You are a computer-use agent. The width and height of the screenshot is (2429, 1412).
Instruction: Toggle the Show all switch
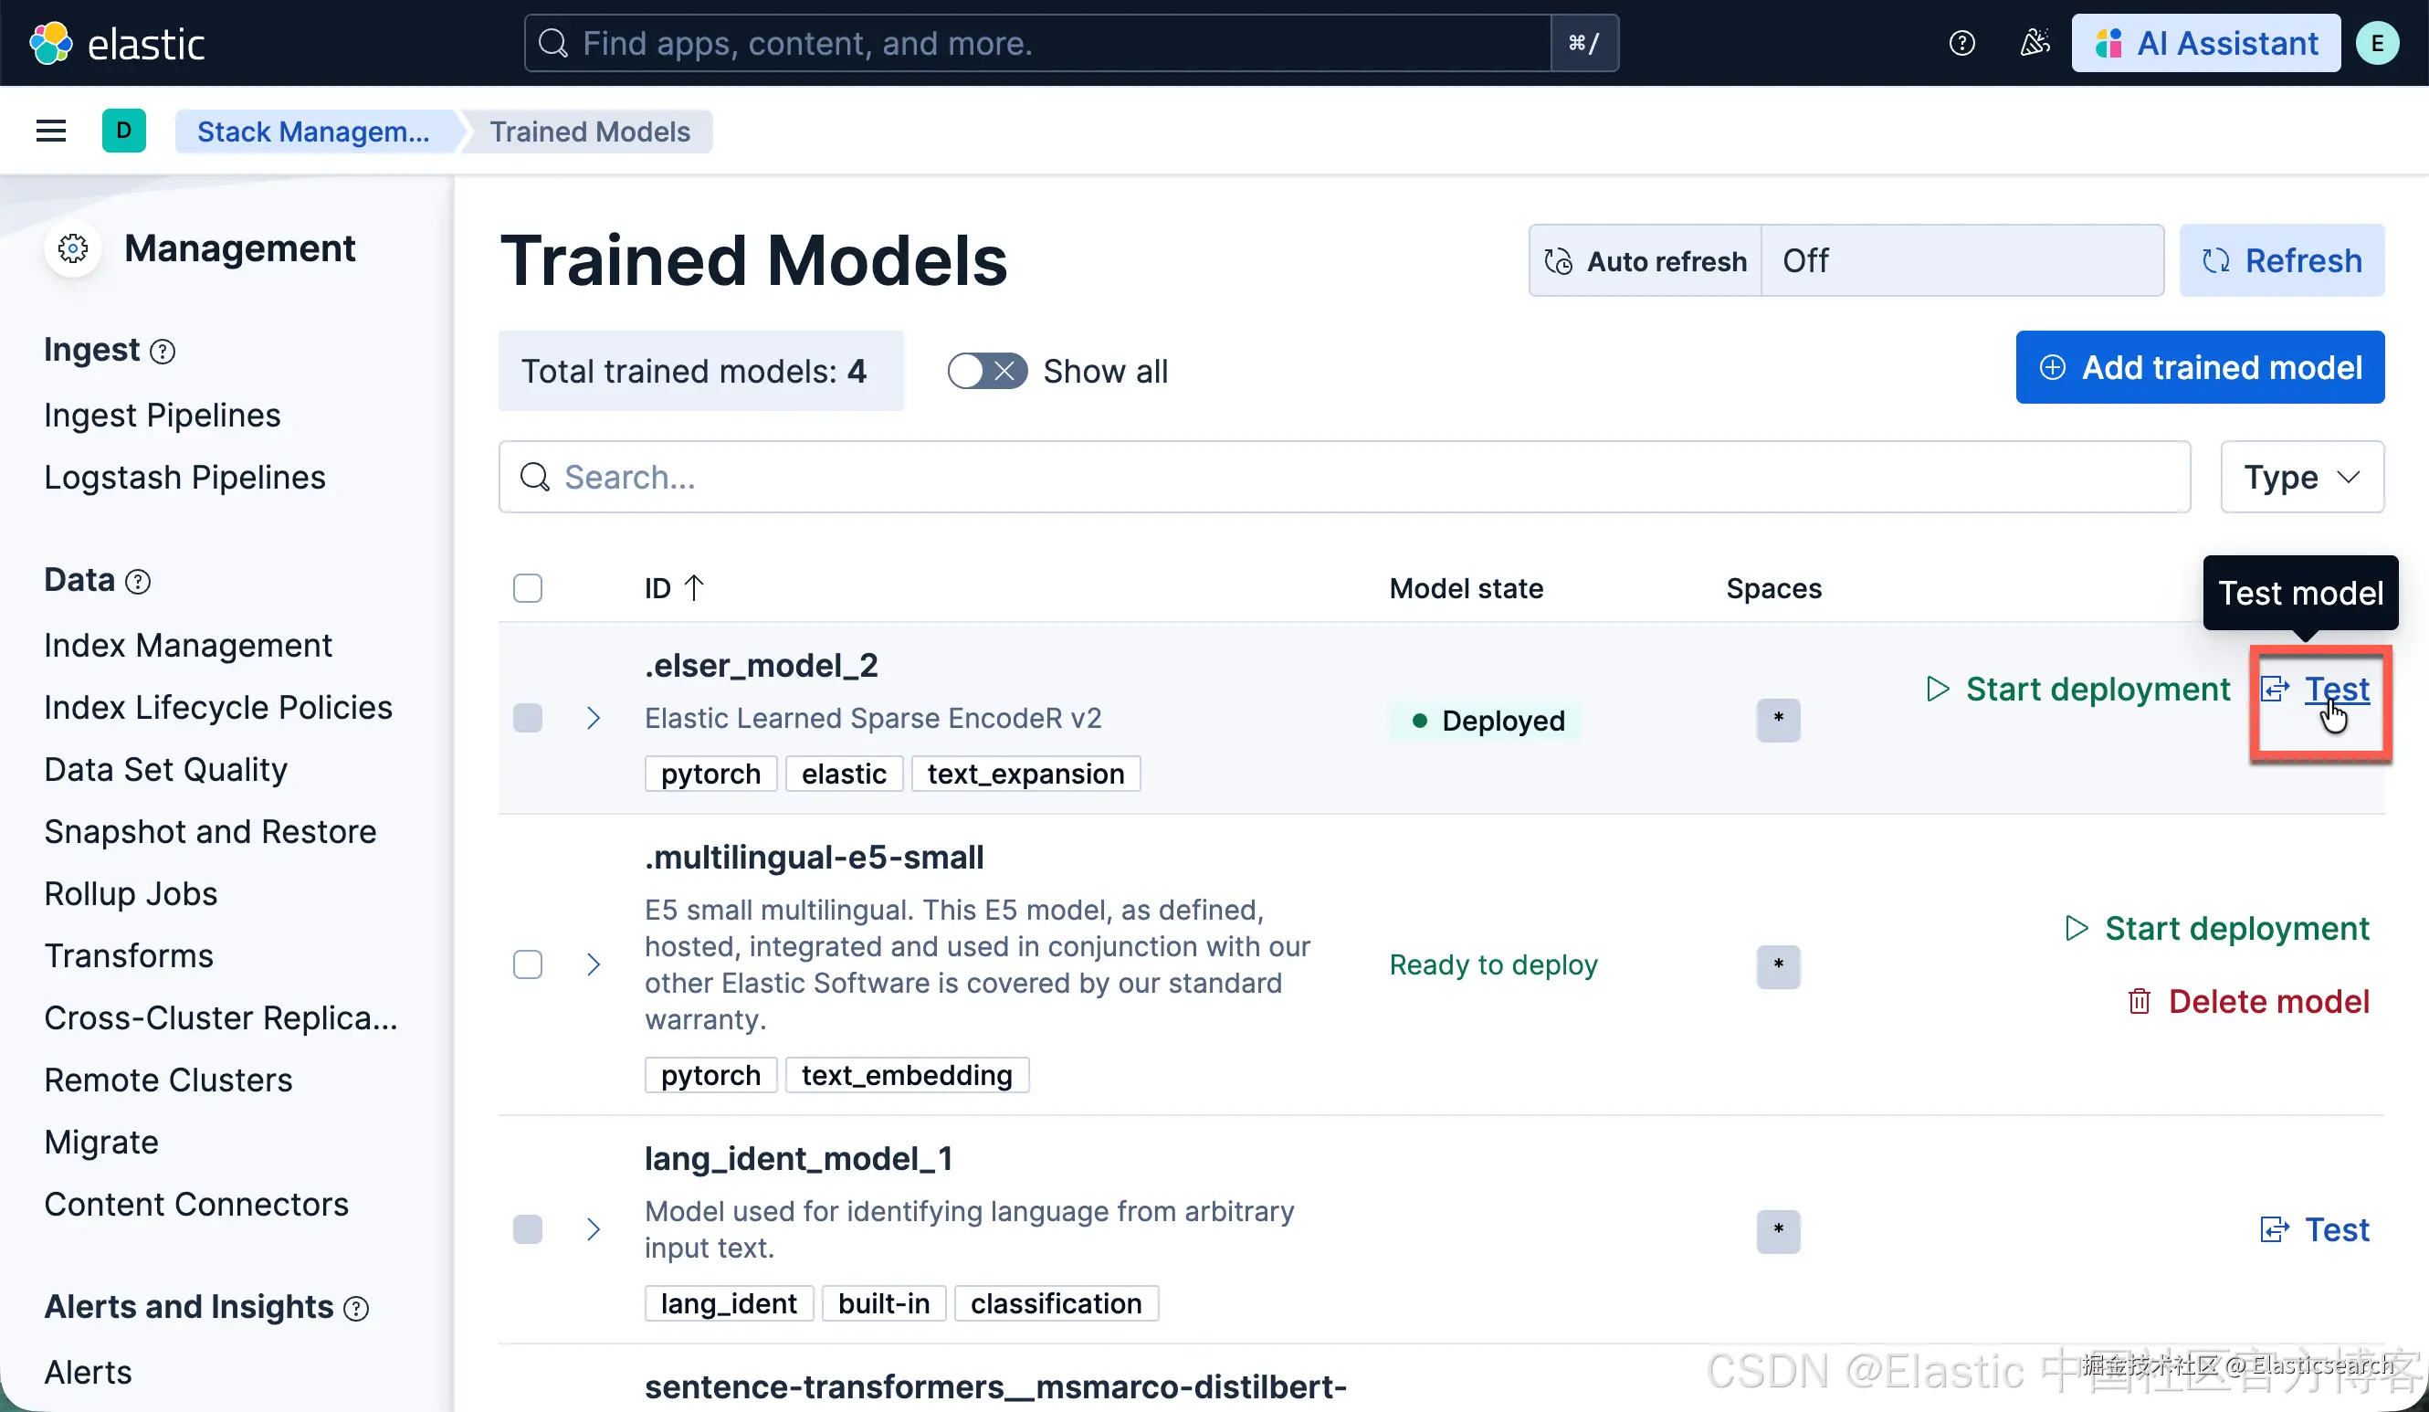click(986, 371)
